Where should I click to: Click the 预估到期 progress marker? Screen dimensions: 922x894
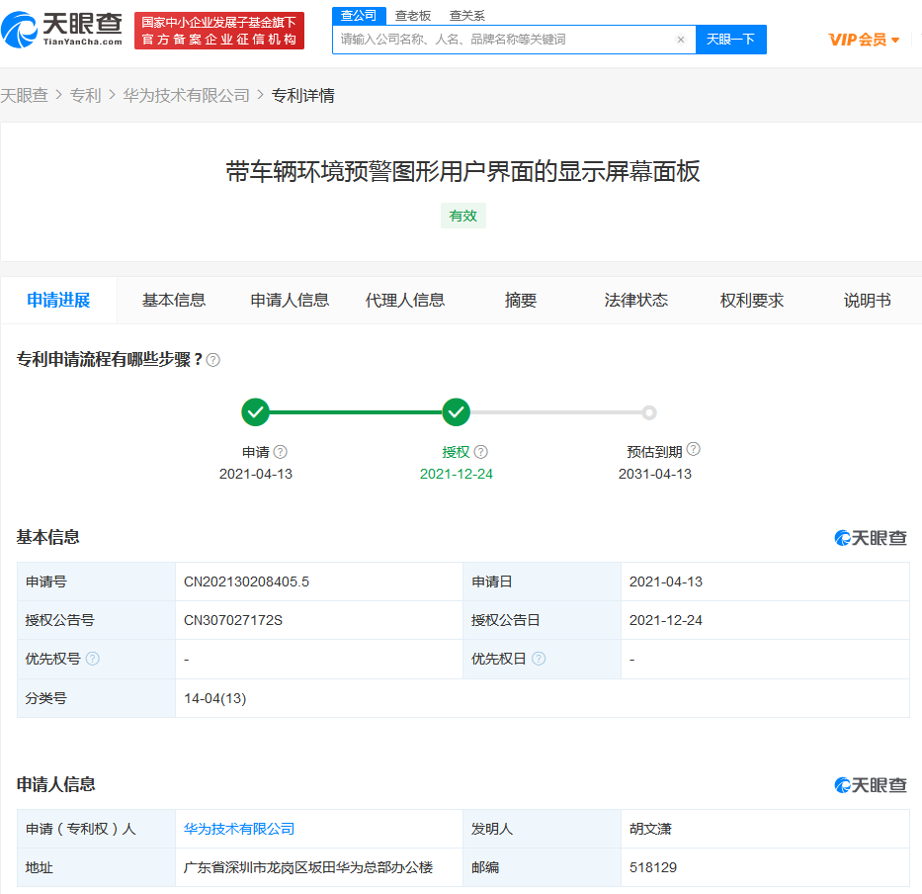pos(649,412)
